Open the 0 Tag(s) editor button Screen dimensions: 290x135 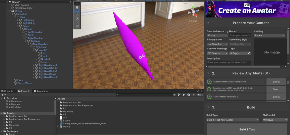coord(240,53)
